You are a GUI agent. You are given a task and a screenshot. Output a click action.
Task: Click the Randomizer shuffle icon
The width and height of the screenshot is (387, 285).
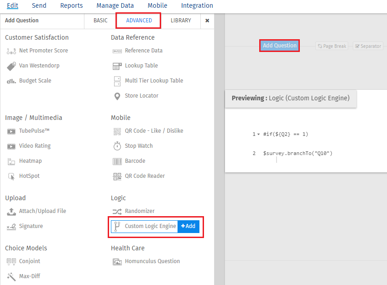coord(117,212)
